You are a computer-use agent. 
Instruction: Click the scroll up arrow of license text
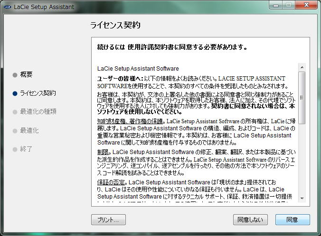point(302,67)
